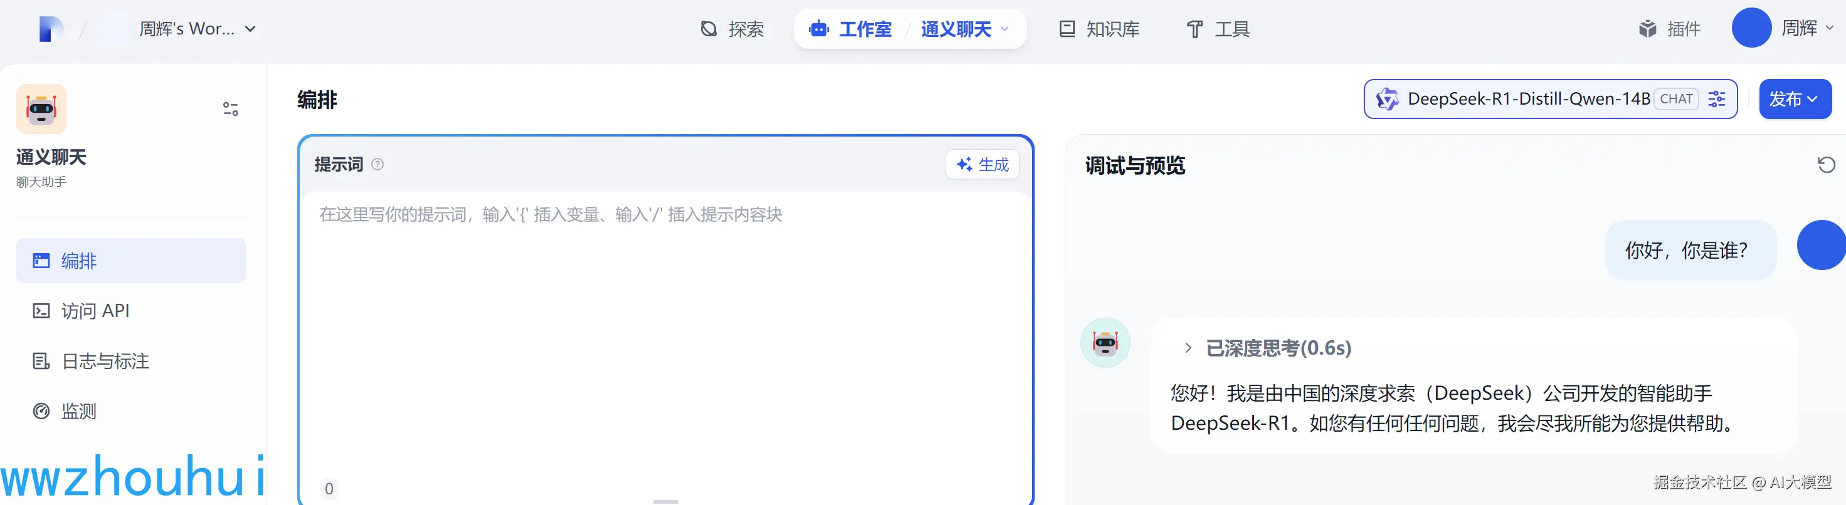Click the CHAT badge on model selector

point(1676,99)
